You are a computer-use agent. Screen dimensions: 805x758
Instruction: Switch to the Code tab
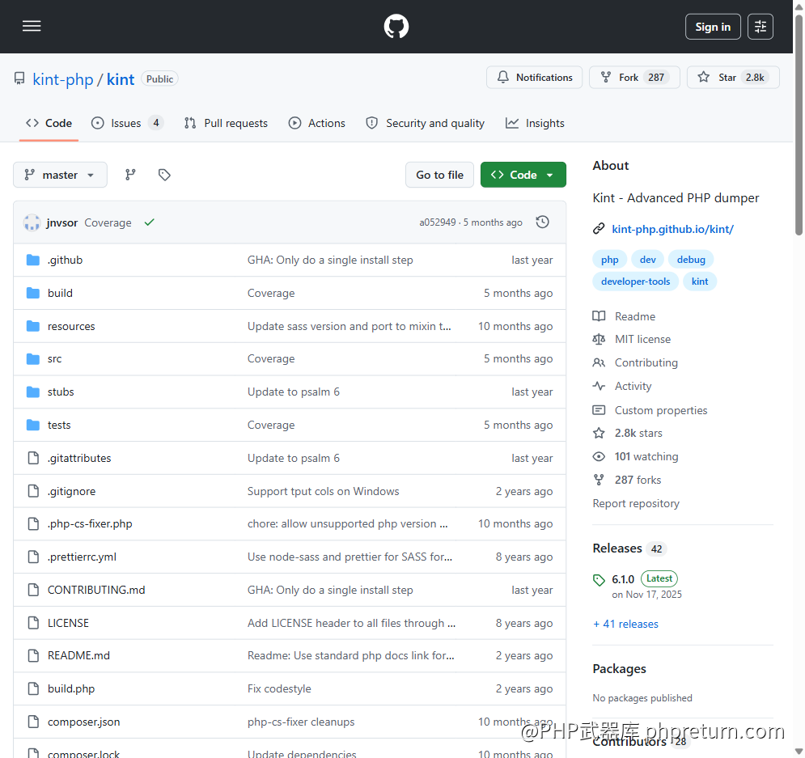[x=49, y=123]
